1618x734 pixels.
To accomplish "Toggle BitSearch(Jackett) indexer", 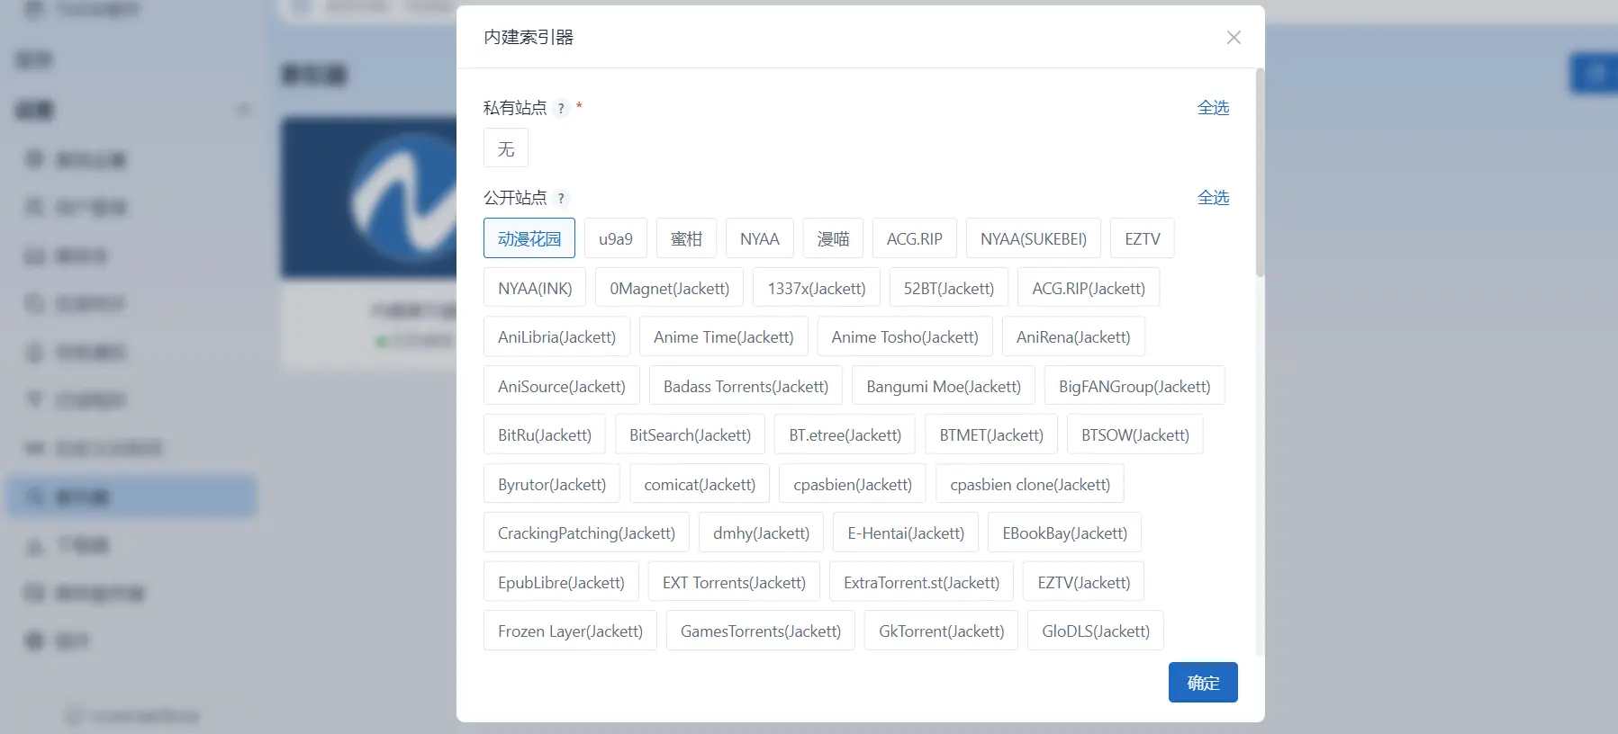I will click(691, 434).
